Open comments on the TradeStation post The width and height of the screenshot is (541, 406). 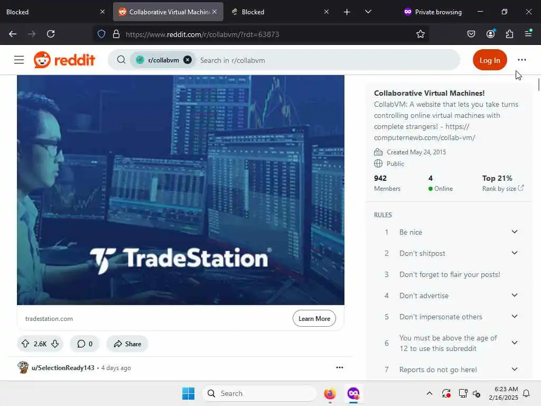point(85,344)
